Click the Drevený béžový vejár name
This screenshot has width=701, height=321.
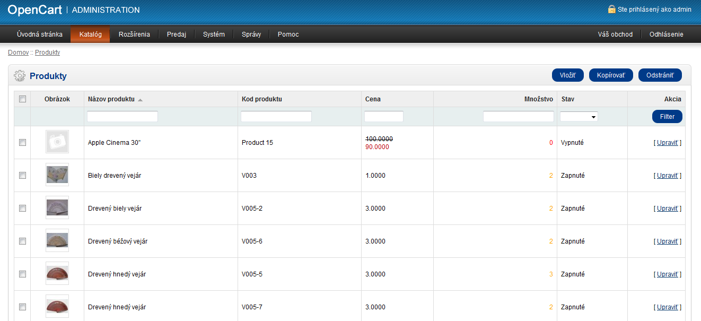coord(118,241)
